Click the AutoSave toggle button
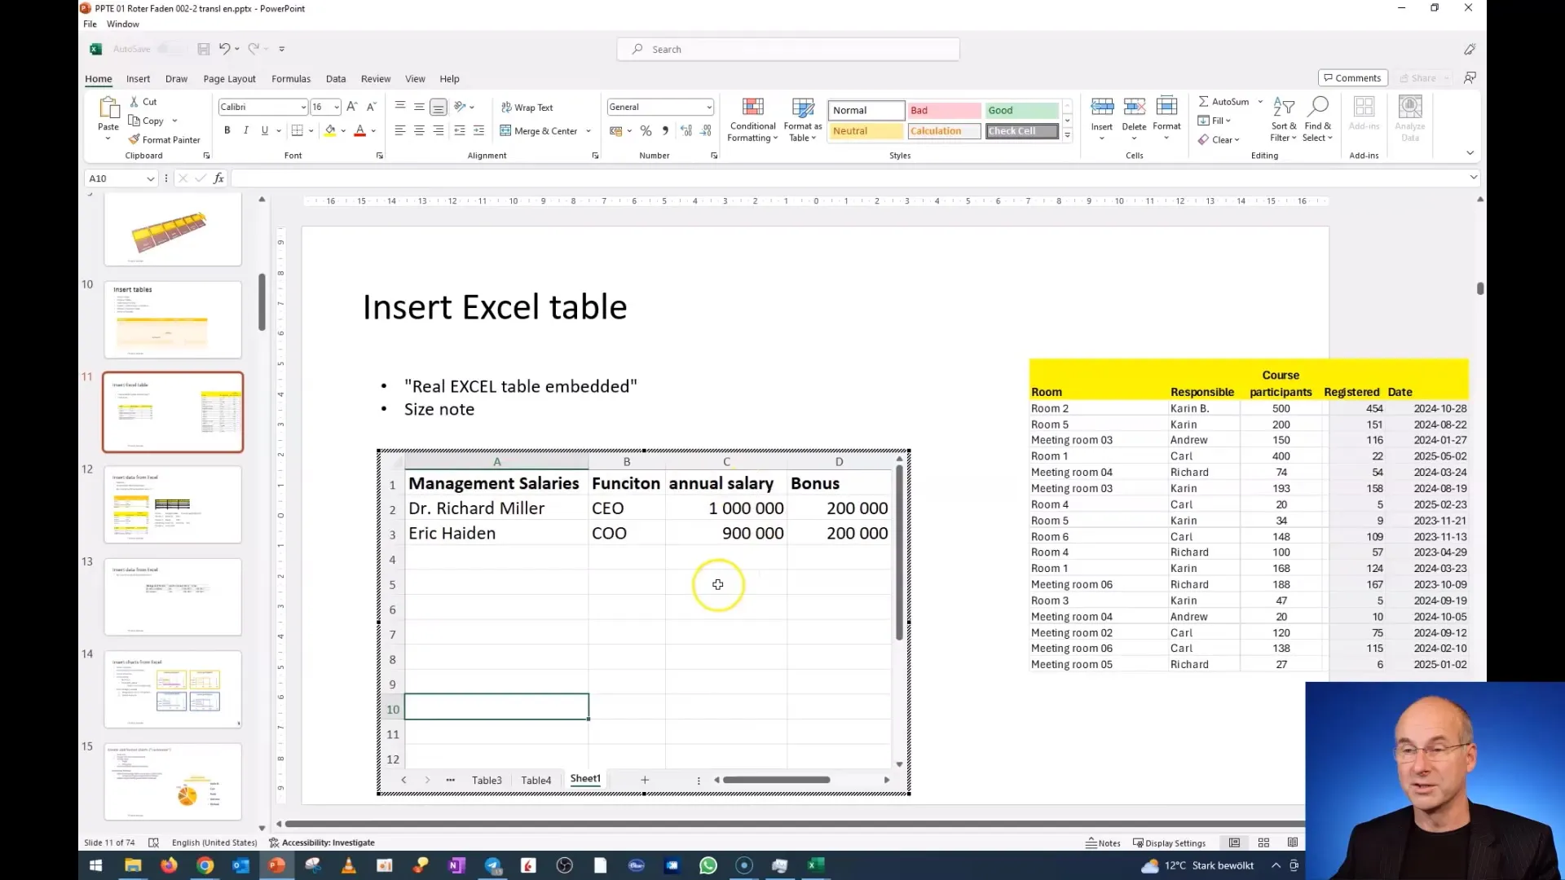Viewport: 1565px width, 880px height. [165, 48]
